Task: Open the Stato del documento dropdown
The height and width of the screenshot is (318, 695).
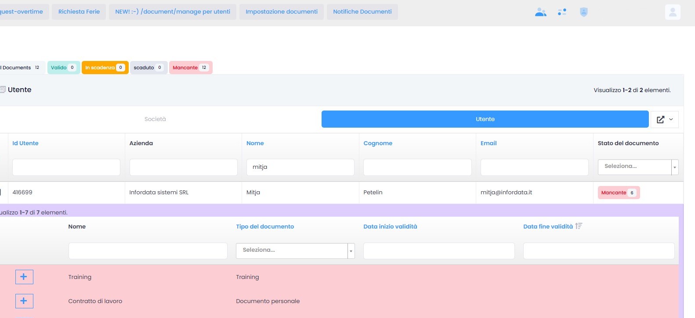Action: [638, 167]
